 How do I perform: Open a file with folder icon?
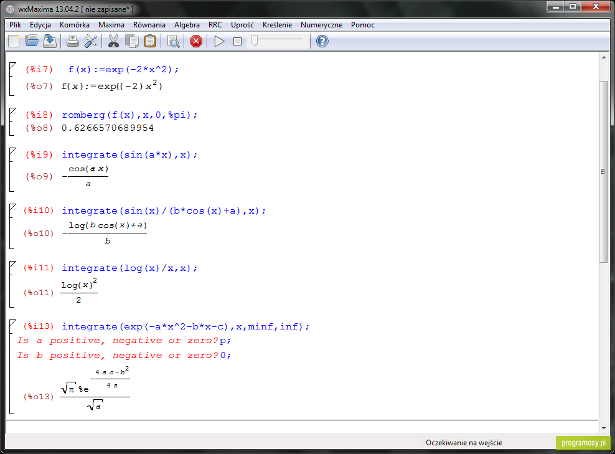click(x=32, y=41)
